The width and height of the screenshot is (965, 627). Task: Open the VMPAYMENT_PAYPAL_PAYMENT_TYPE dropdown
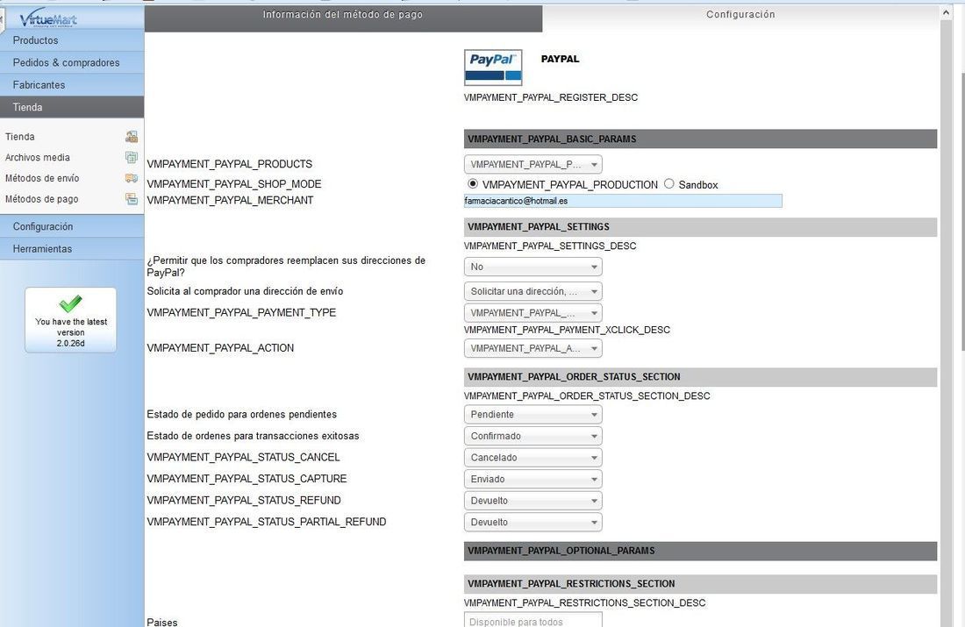coord(533,313)
